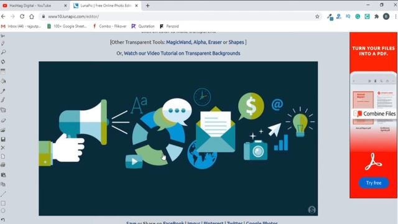This screenshot has width=398, height=224.
Task: Open the Shapes transparent tool link
Action: (x=236, y=42)
